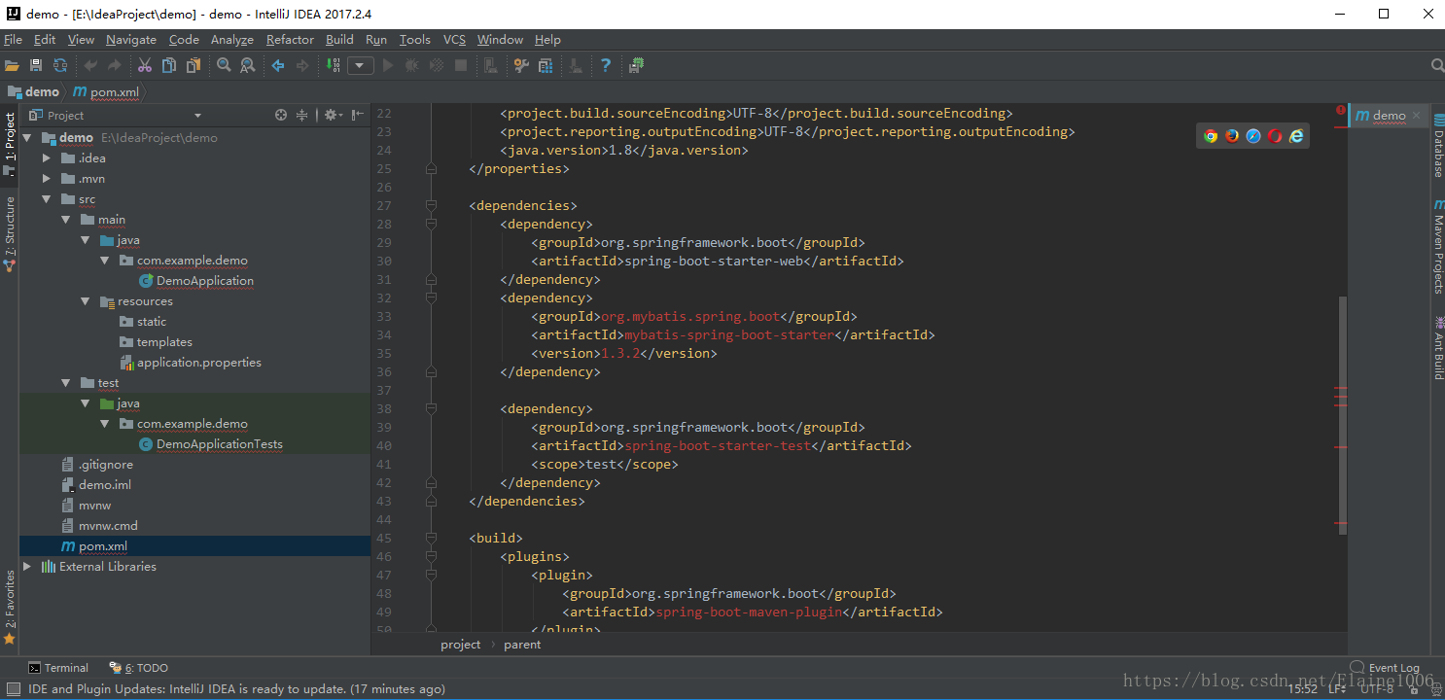Open Settings wrench icon

521,65
